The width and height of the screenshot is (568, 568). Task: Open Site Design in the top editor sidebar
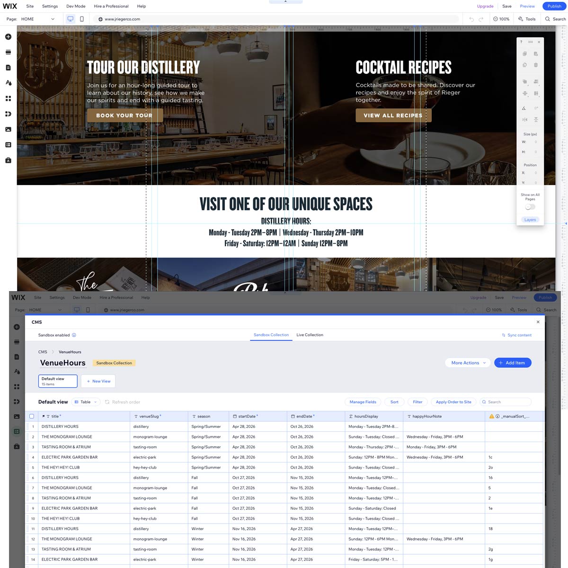(8, 83)
